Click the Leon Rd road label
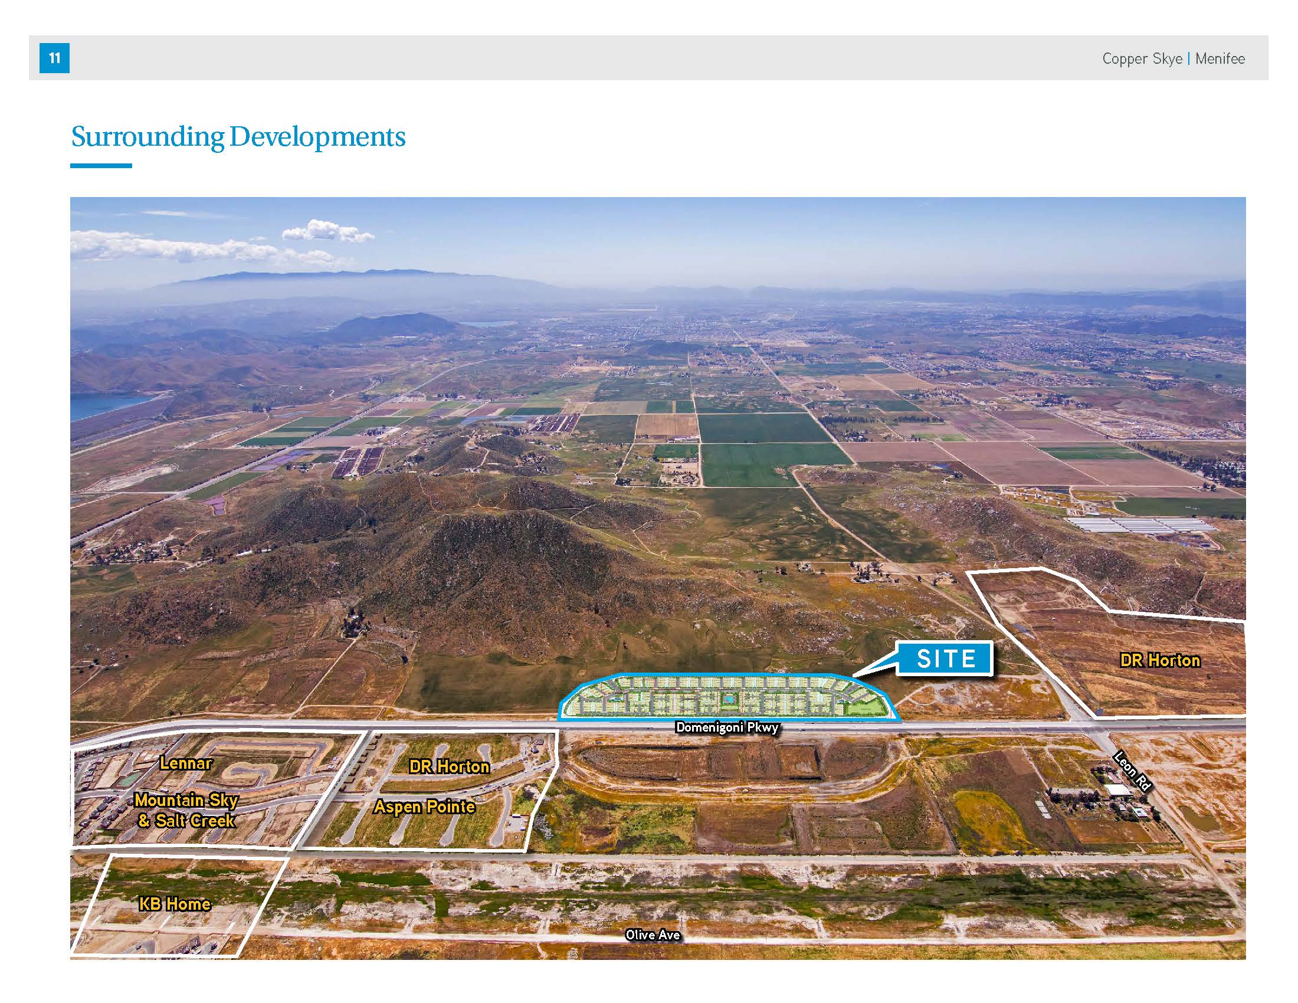The height and width of the screenshot is (1003, 1298). tap(1132, 771)
